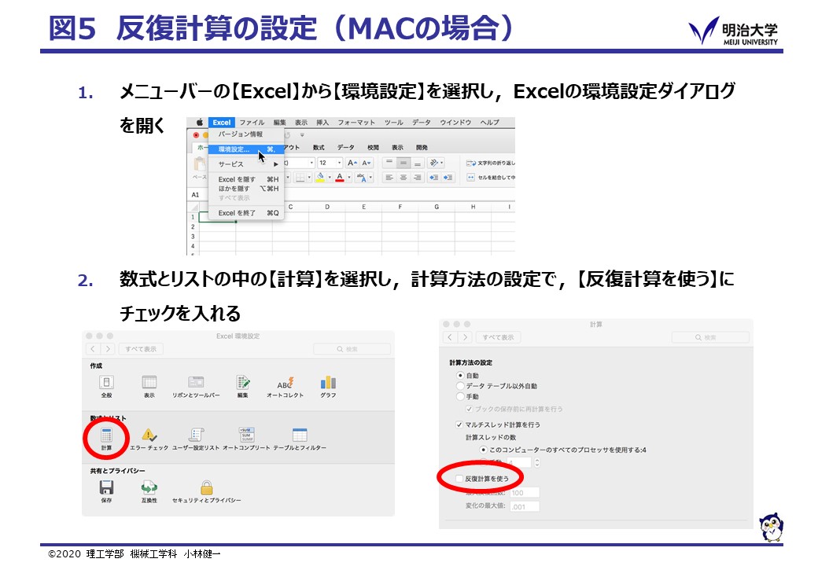Image resolution: width=818 pixels, height=566 pixels.
Task: Toggle ブックの保存前に再計算を行う checkbox
Action: (x=470, y=409)
